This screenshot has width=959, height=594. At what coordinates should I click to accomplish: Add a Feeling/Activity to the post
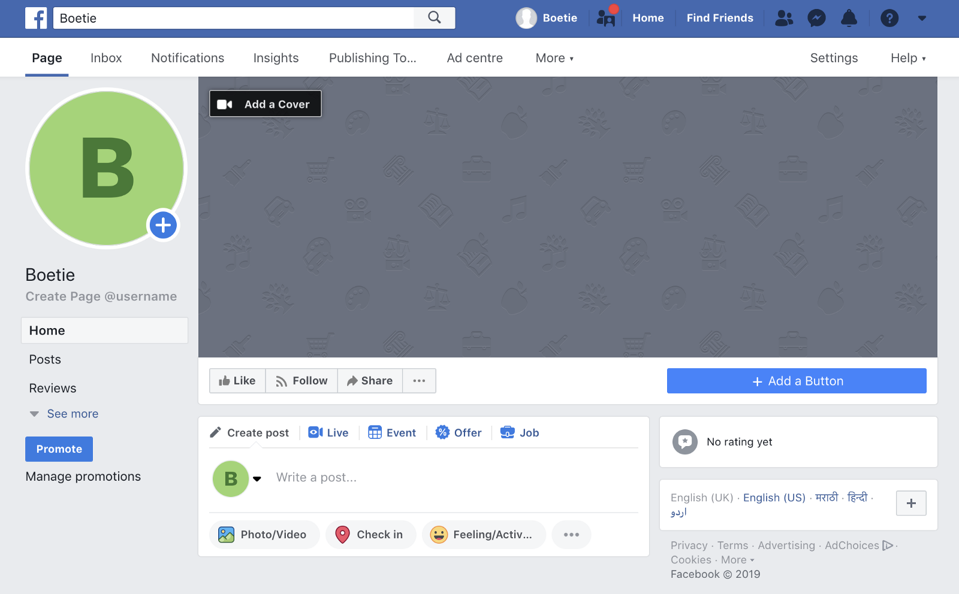(484, 534)
